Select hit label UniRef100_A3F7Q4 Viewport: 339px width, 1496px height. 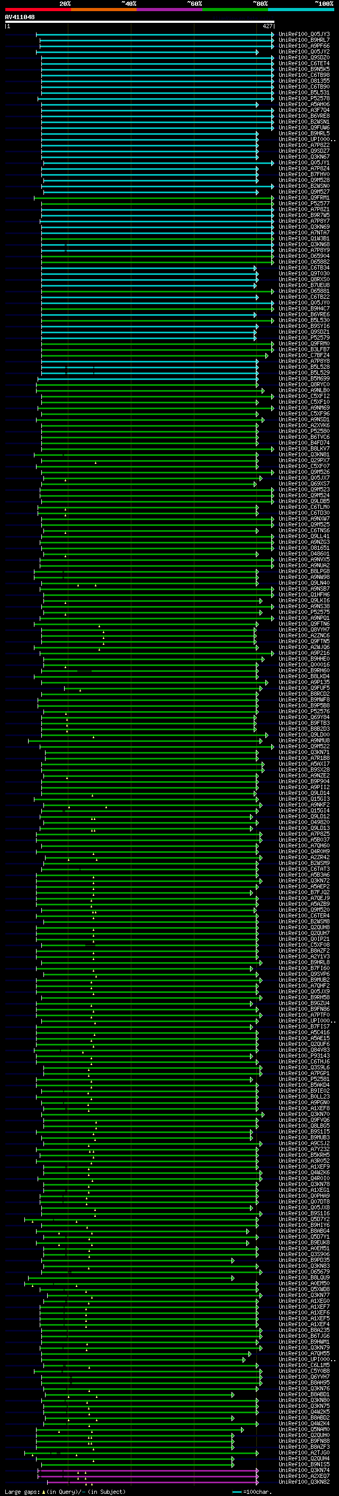click(304, 110)
